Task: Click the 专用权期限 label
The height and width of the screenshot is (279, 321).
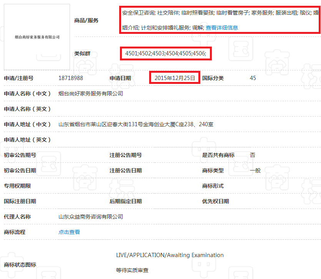Action: (x=17, y=186)
